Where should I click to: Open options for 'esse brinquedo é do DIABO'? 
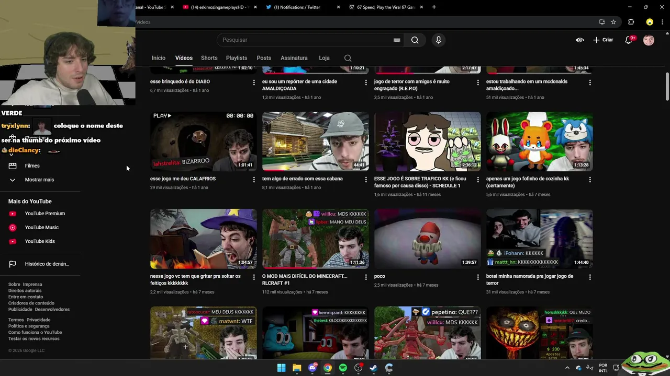click(x=254, y=83)
